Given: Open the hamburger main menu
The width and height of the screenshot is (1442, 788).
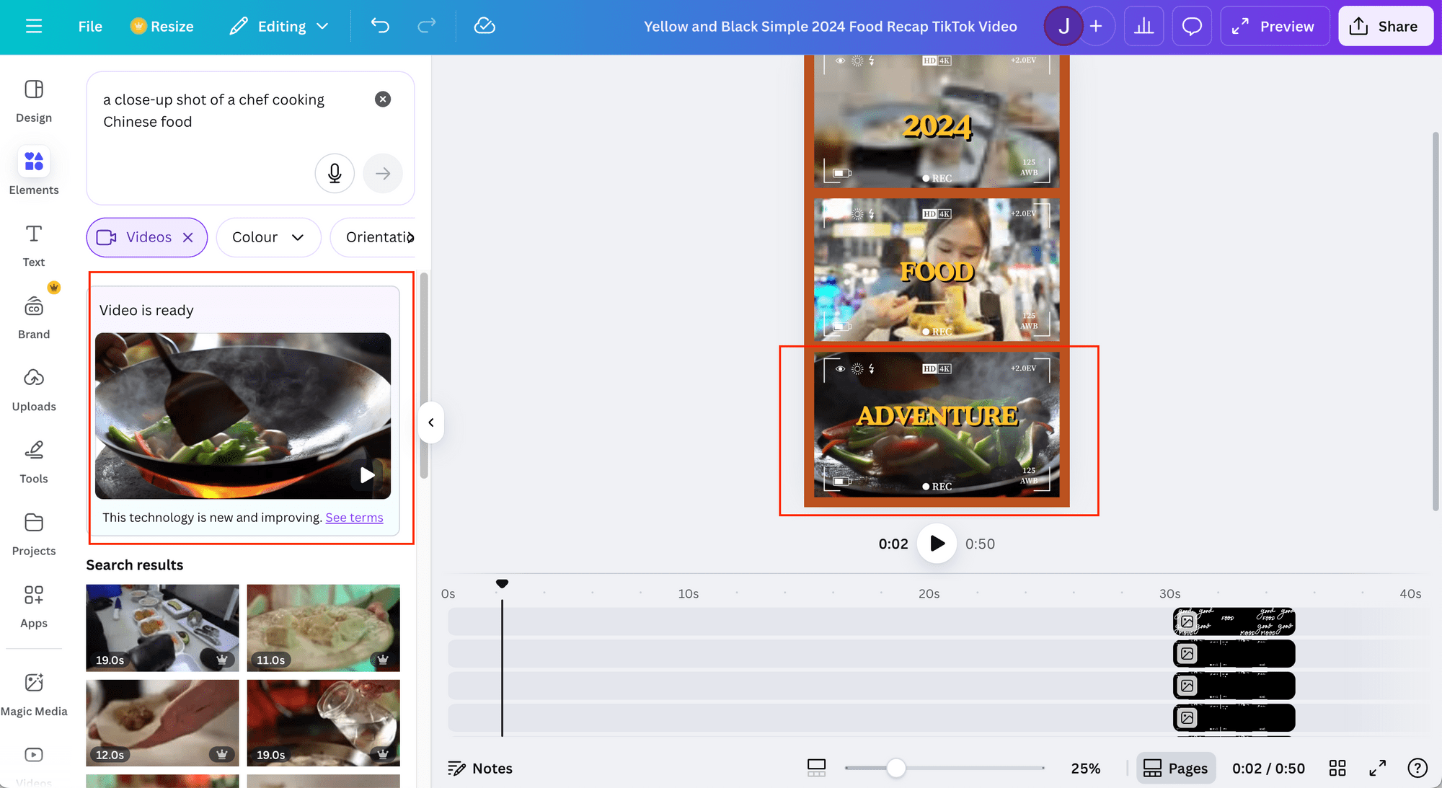Looking at the screenshot, I should pos(33,26).
